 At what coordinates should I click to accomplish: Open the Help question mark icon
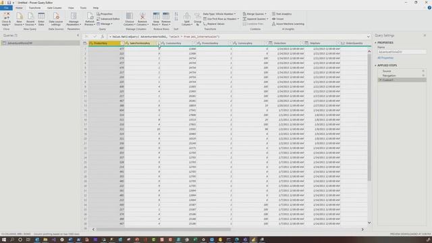click(429, 7)
